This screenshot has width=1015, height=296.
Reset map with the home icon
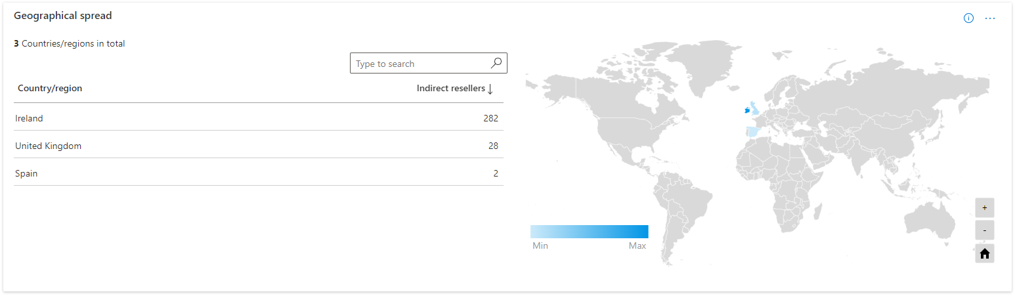[985, 253]
